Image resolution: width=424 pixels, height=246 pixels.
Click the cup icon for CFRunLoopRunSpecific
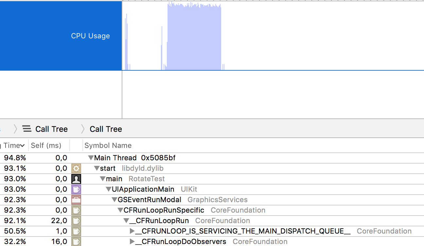tap(76, 210)
